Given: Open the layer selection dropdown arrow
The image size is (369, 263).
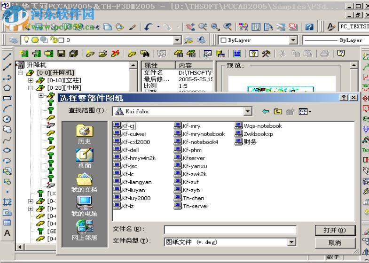Looking at the screenshot, I should pyautogui.click(x=177, y=40).
